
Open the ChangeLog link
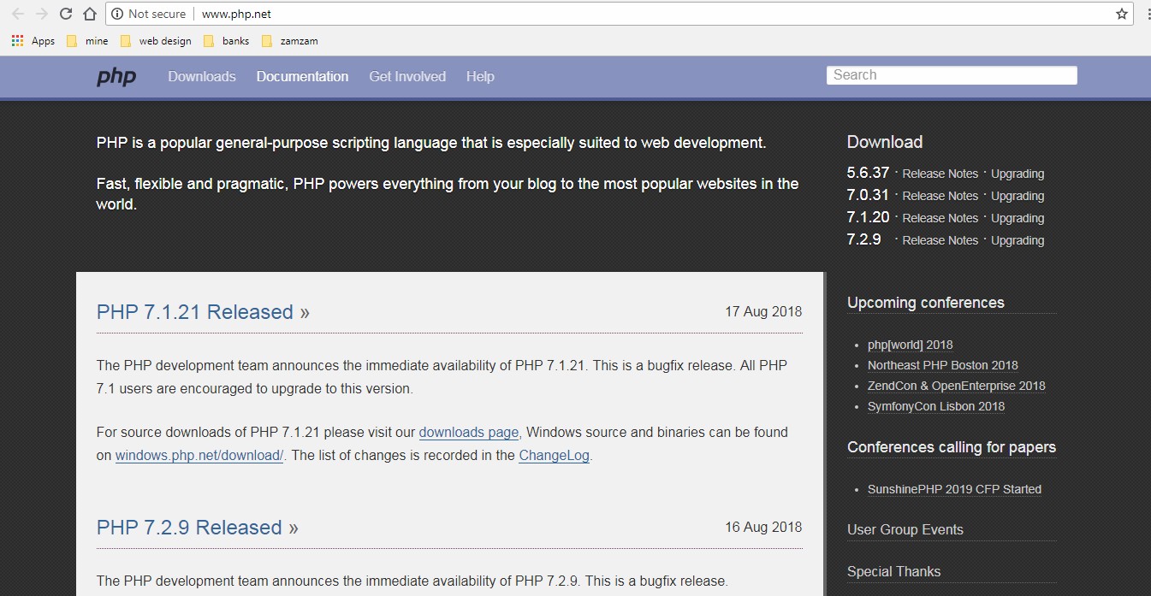point(553,455)
